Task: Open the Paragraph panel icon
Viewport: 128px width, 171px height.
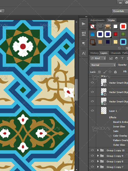Action: tap(84, 43)
